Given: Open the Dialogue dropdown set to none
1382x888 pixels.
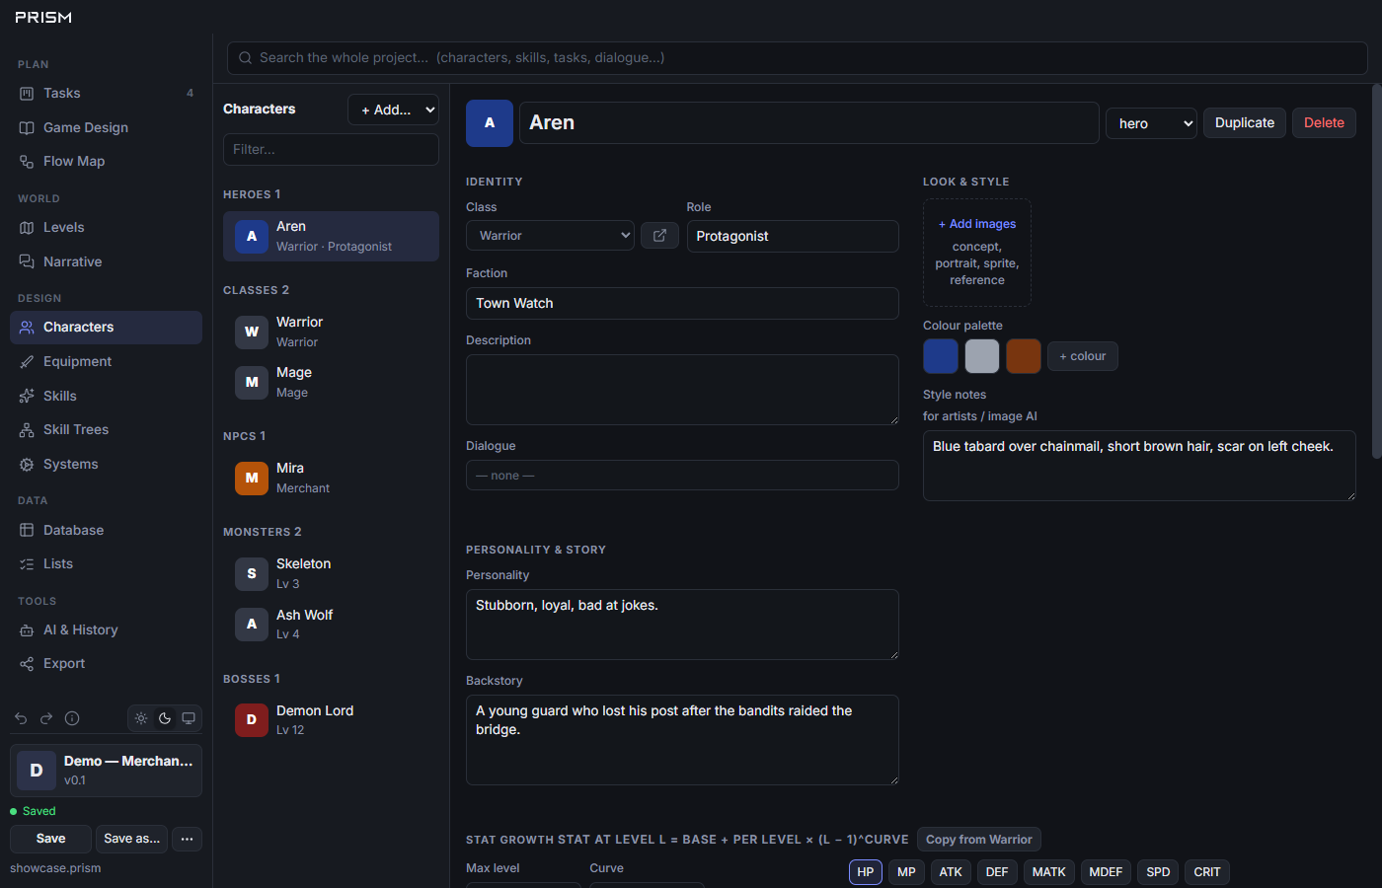Looking at the screenshot, I should [682, 476].
